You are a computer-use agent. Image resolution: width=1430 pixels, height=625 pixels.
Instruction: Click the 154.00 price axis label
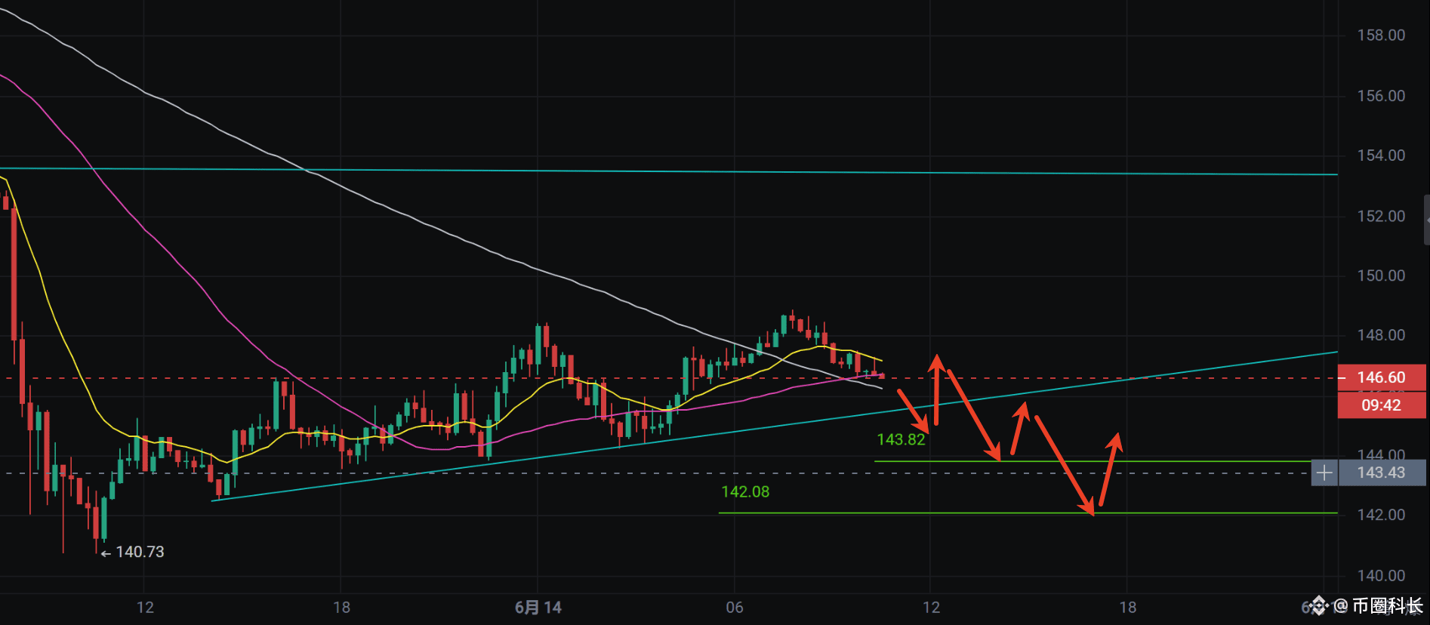point(1381,155)
